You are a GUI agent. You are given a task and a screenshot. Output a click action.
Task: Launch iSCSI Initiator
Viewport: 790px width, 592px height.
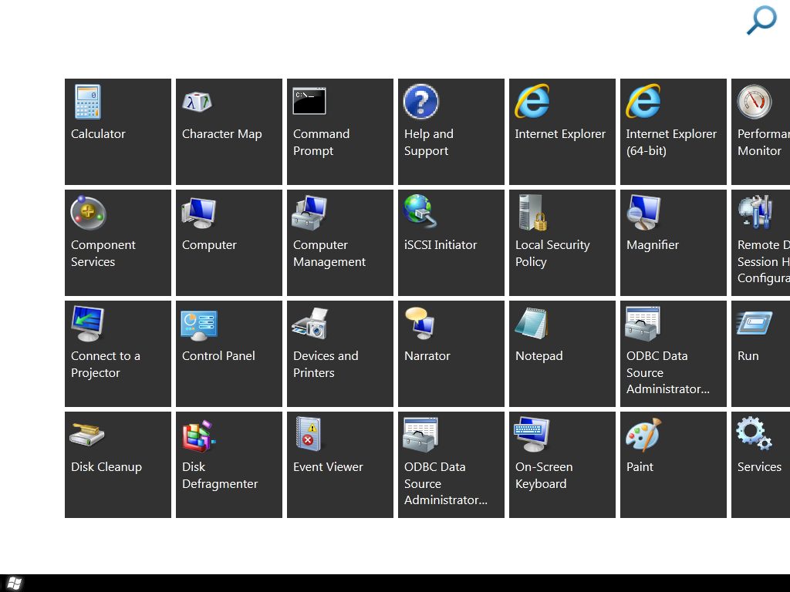pyautogui.click(x=451, y=243)
